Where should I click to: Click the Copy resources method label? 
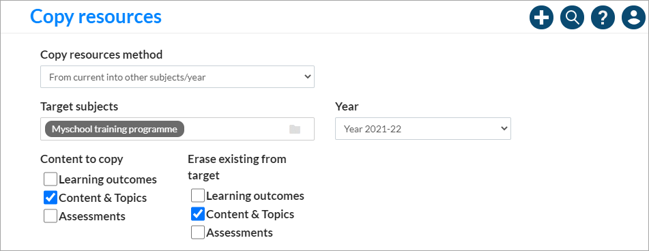[102, 54]
